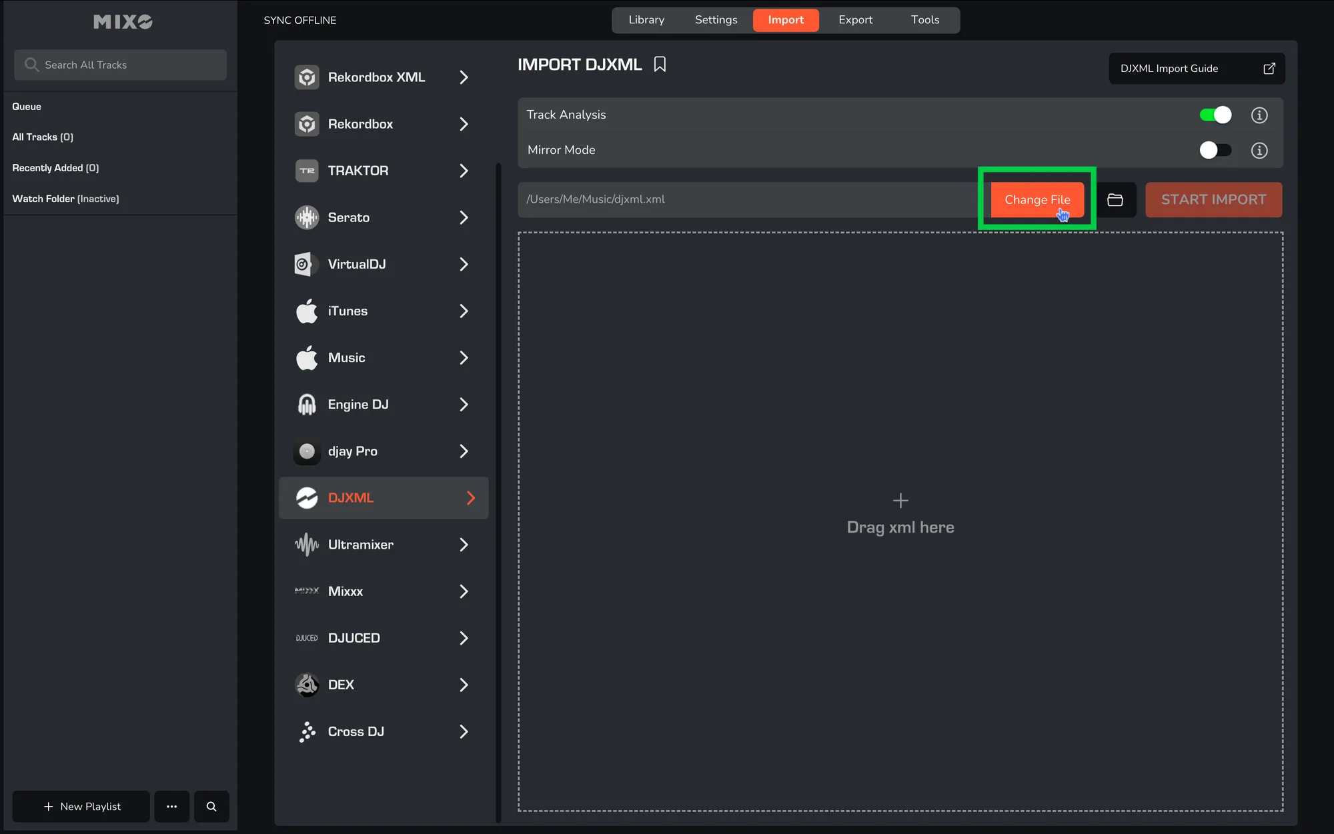Click the New Playlist button
1334x834 pixels.
point(81,807)
